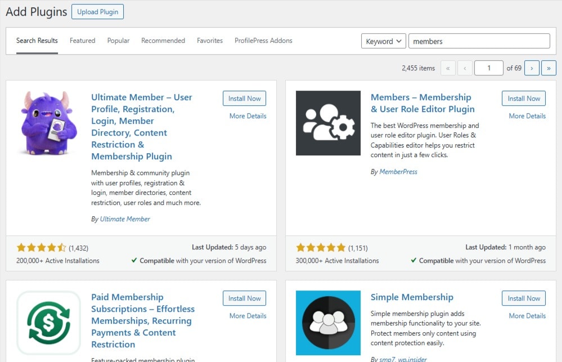The image size is (562, 362).
Task: Open the ProfilePress Addons tab
Action: tap(263, 41)
